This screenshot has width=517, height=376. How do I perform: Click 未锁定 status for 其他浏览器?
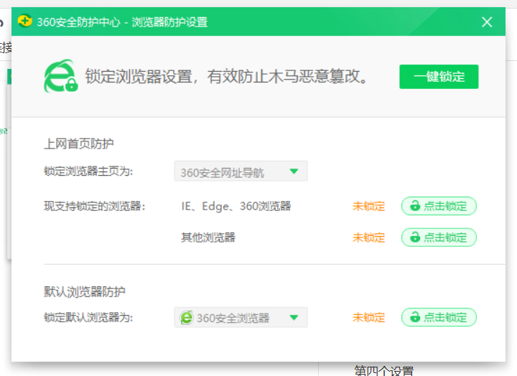[x=368, y=238]
